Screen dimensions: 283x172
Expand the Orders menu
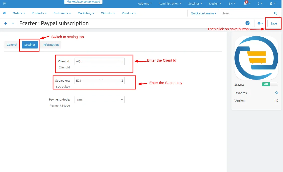(19, 13)
